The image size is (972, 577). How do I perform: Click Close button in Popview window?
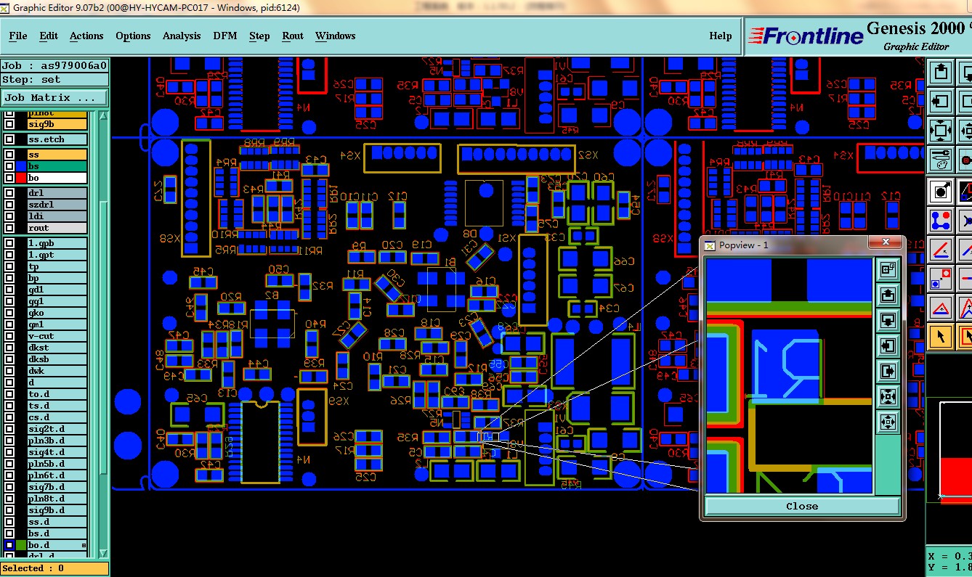[802, 506]
